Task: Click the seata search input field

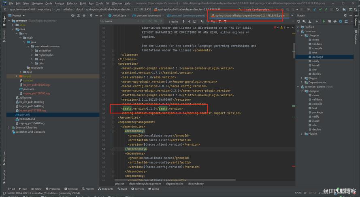Action: coord(121,21)
